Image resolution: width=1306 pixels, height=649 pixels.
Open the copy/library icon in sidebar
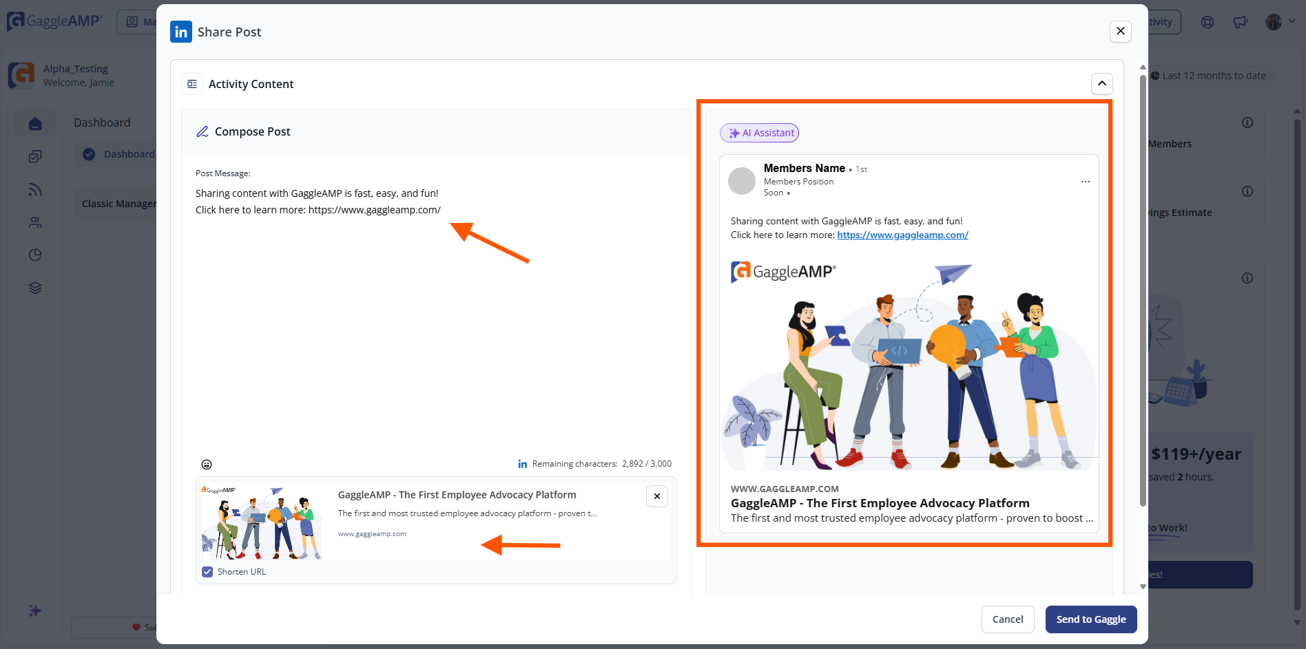(x=35, y=157)
